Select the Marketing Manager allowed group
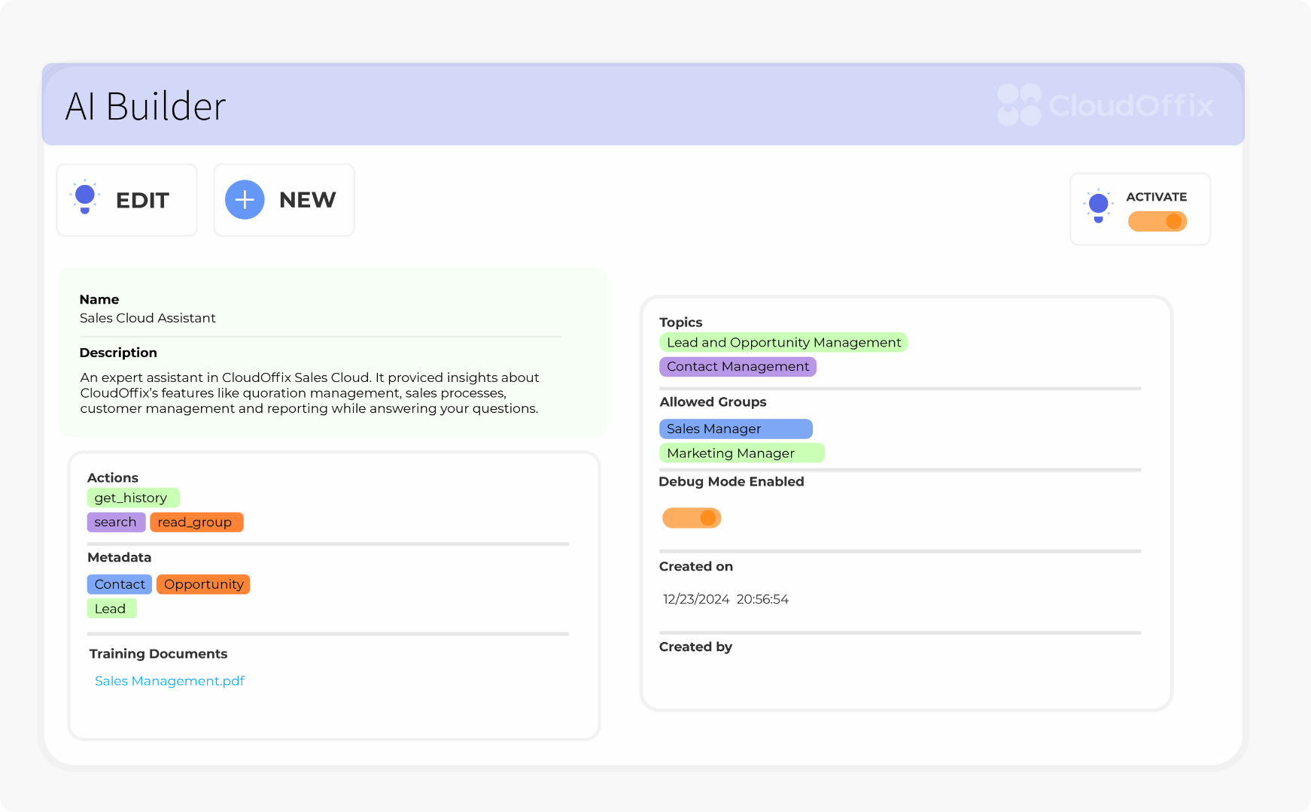Viewport: 1311px width, 812px height. pos(741,453)
